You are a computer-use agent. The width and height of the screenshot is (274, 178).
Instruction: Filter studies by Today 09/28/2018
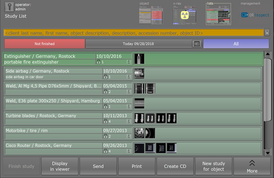pyautogui.click(x=138, y=44)
